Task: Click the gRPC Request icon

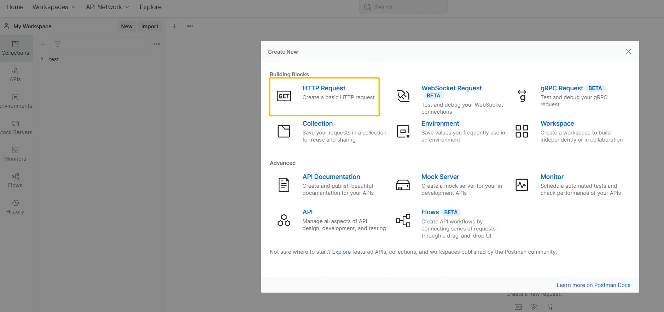Action: [x=522, y=96]
